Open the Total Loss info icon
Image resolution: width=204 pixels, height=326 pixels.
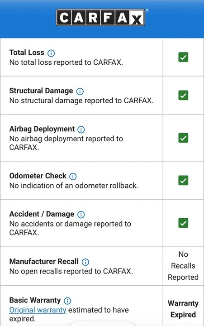point(51,53)
